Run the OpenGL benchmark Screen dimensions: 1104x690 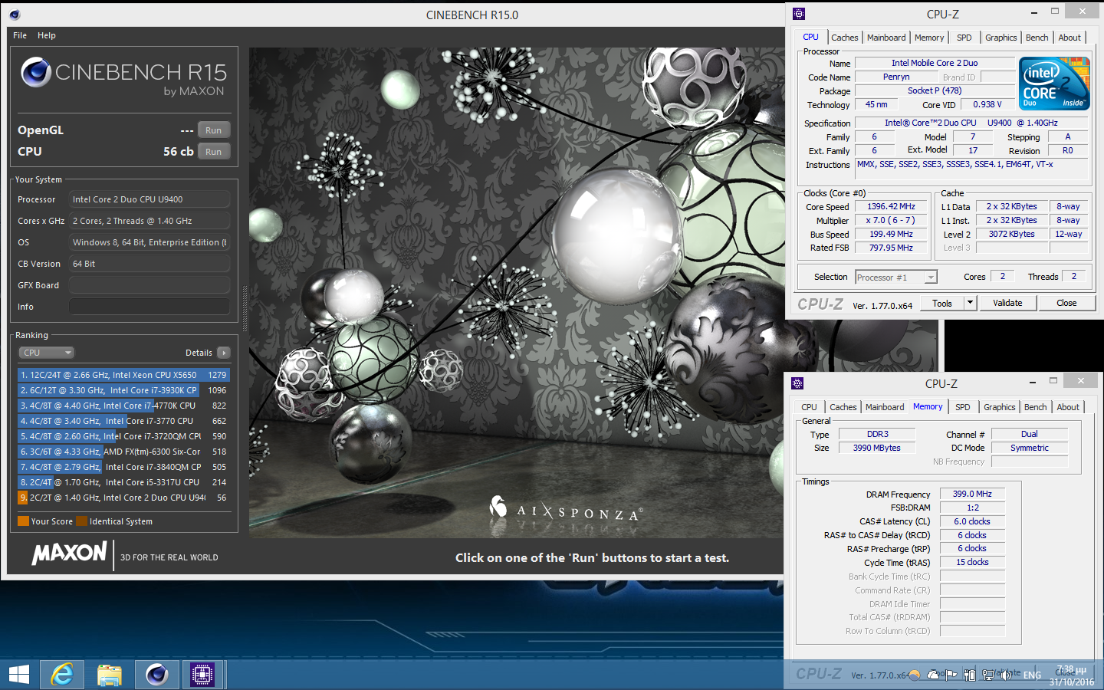click(214, 130)
